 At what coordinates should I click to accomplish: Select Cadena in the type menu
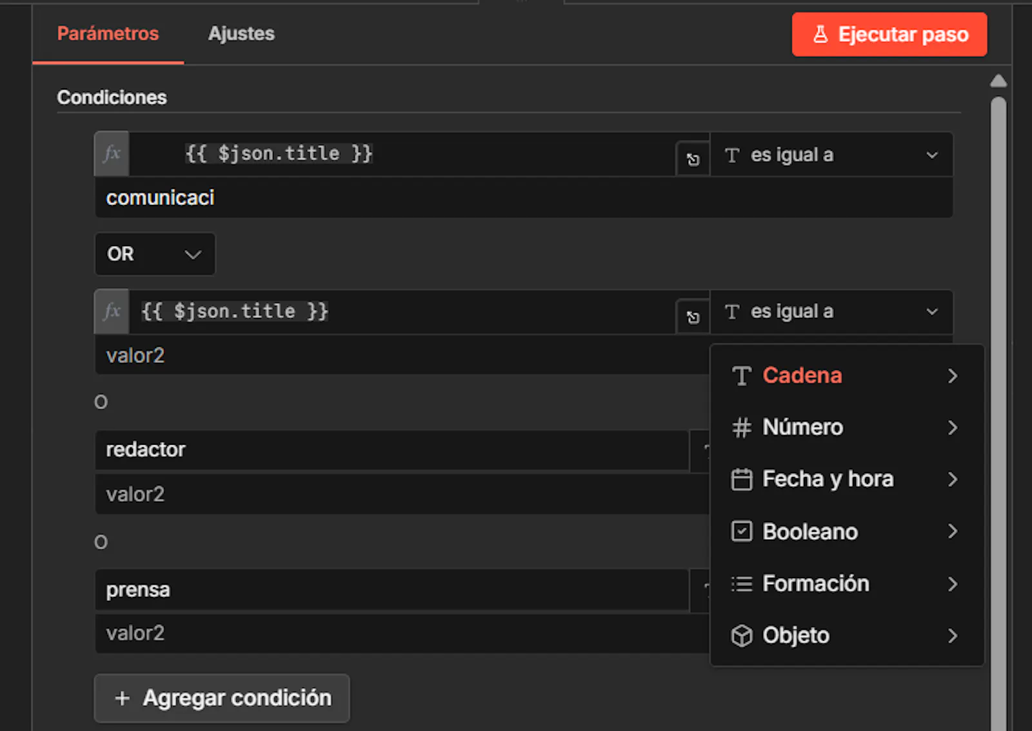click(x=847, y=375)
